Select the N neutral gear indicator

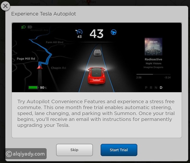pyautogui.click(x=156, y=88)
